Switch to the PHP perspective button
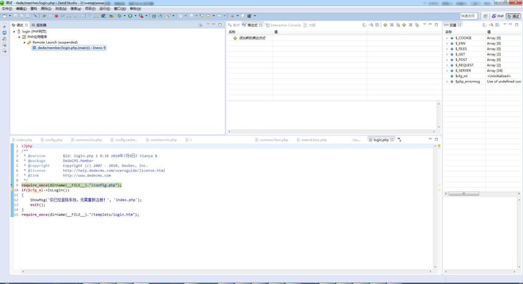 point(497,16)
